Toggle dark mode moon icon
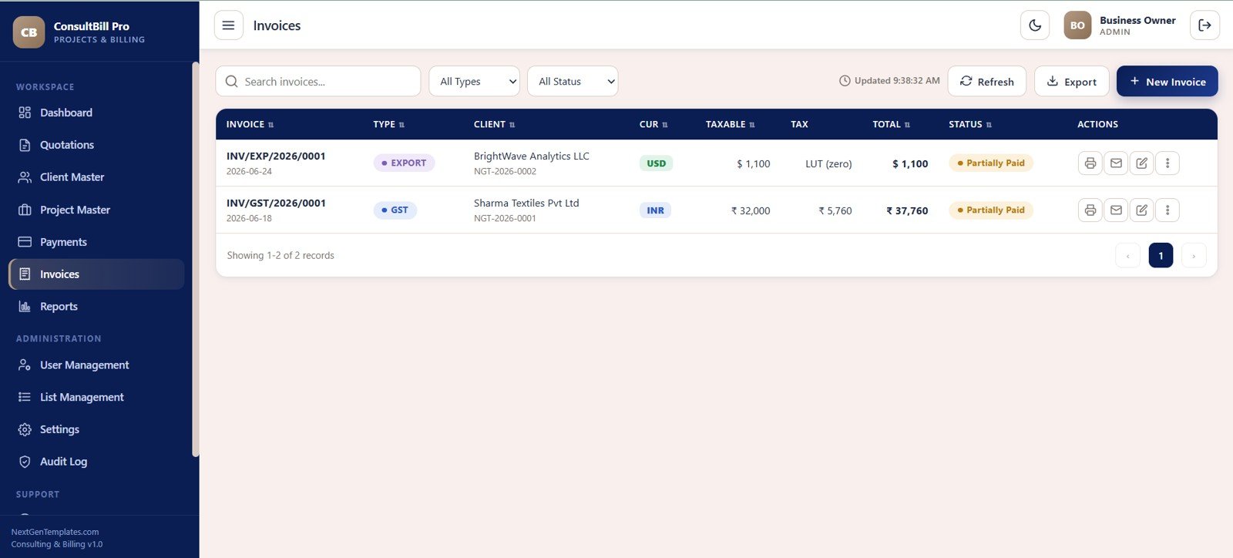The image size is (1233, 558). click(1035, 25)
